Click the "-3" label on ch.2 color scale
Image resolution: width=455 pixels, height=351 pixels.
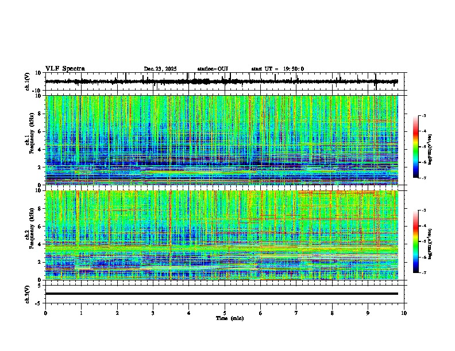coord(423,210)
